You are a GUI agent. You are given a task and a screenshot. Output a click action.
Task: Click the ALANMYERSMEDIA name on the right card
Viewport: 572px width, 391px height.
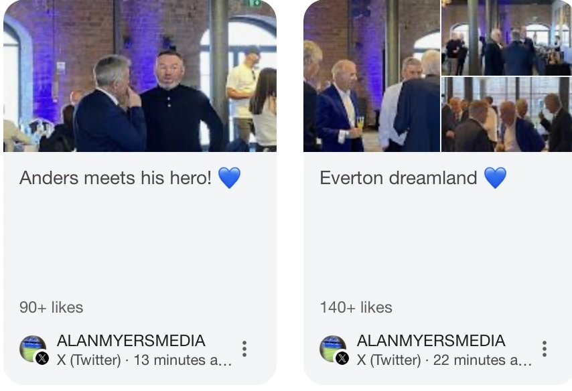[431, 341]
